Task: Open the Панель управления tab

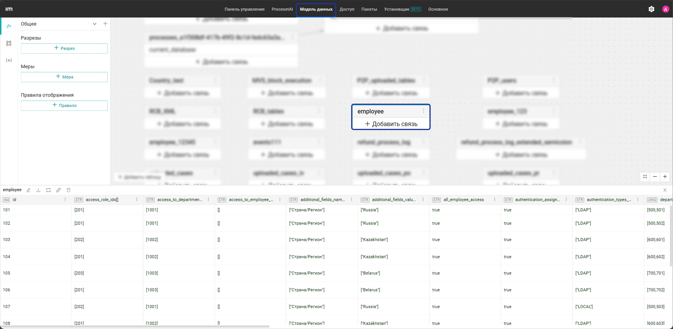Action: pyautogui.click(x=244, y=9)
